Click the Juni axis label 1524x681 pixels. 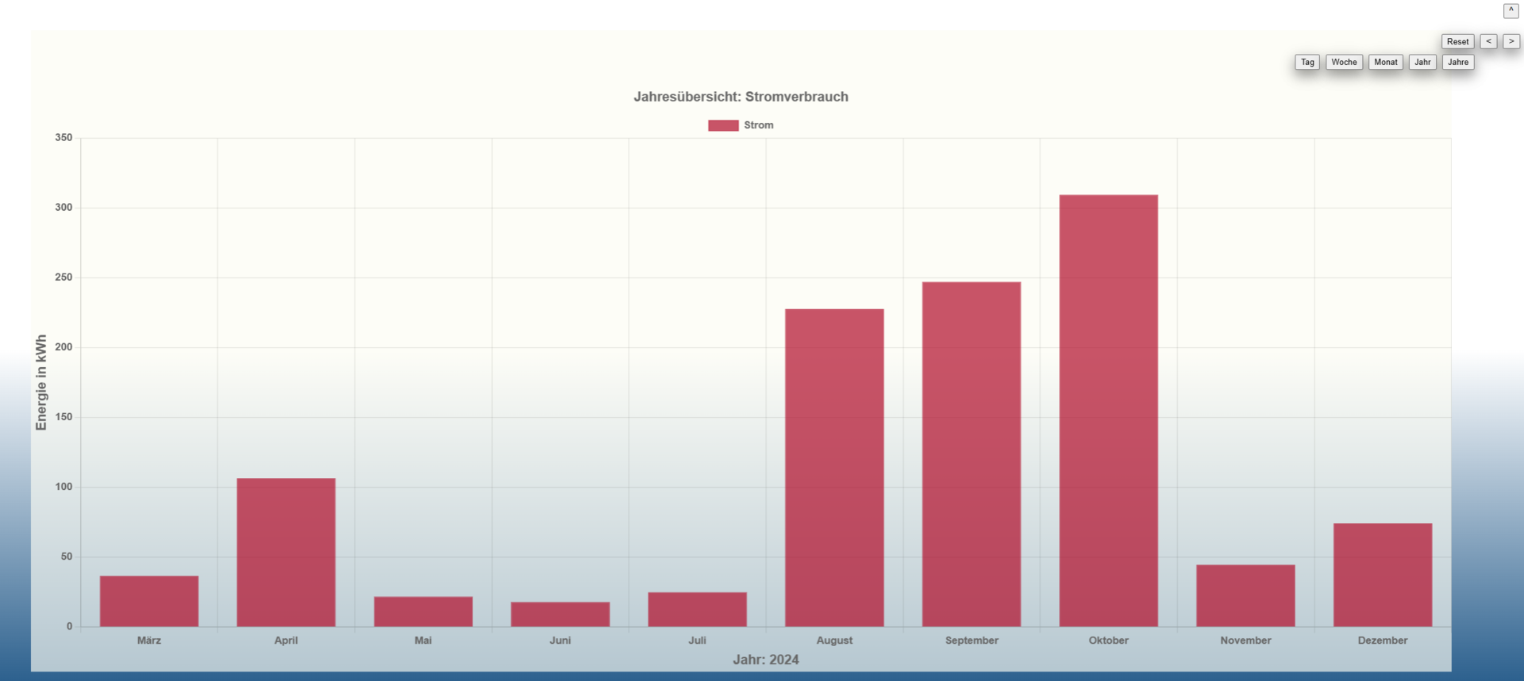[560, 641]
